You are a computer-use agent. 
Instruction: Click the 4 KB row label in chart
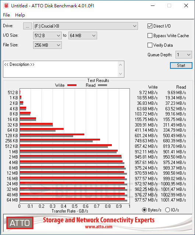[x=14, y=108]
